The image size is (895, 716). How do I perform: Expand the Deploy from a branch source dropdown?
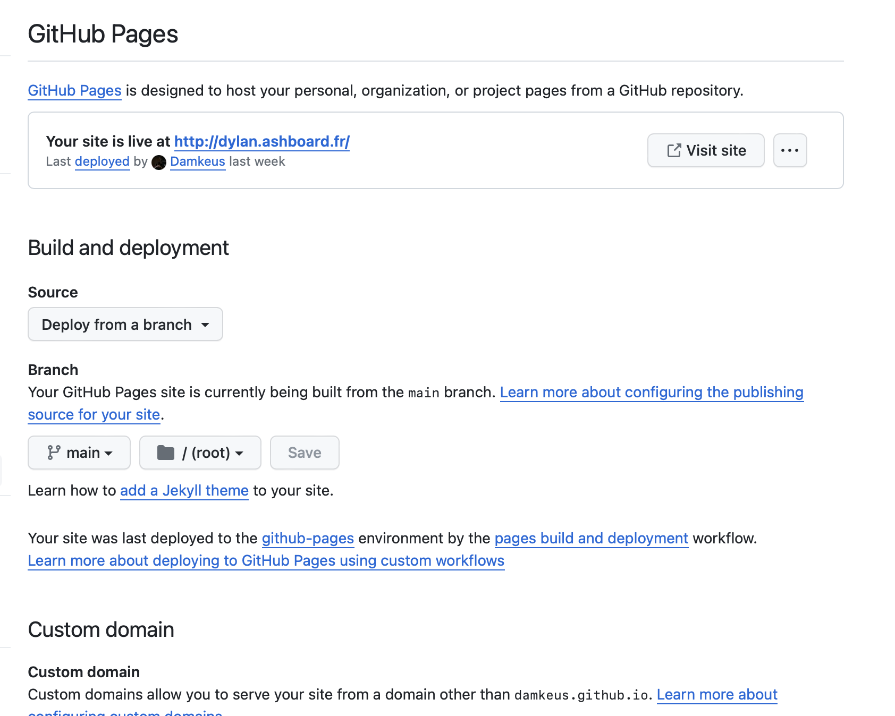click(x=125, y=325)
